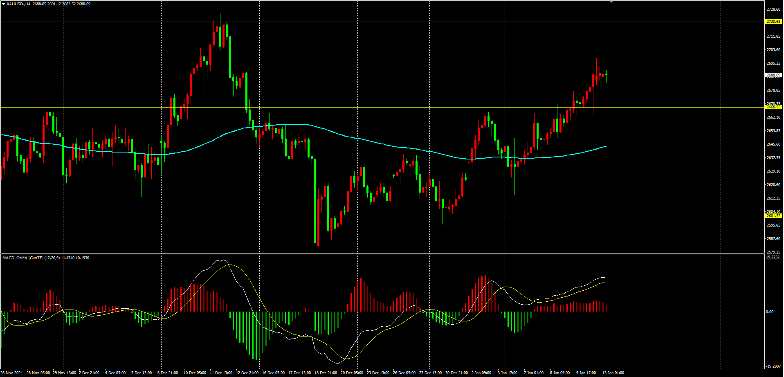Click the 2637.35 price scale value

click(x=773, y=158)
